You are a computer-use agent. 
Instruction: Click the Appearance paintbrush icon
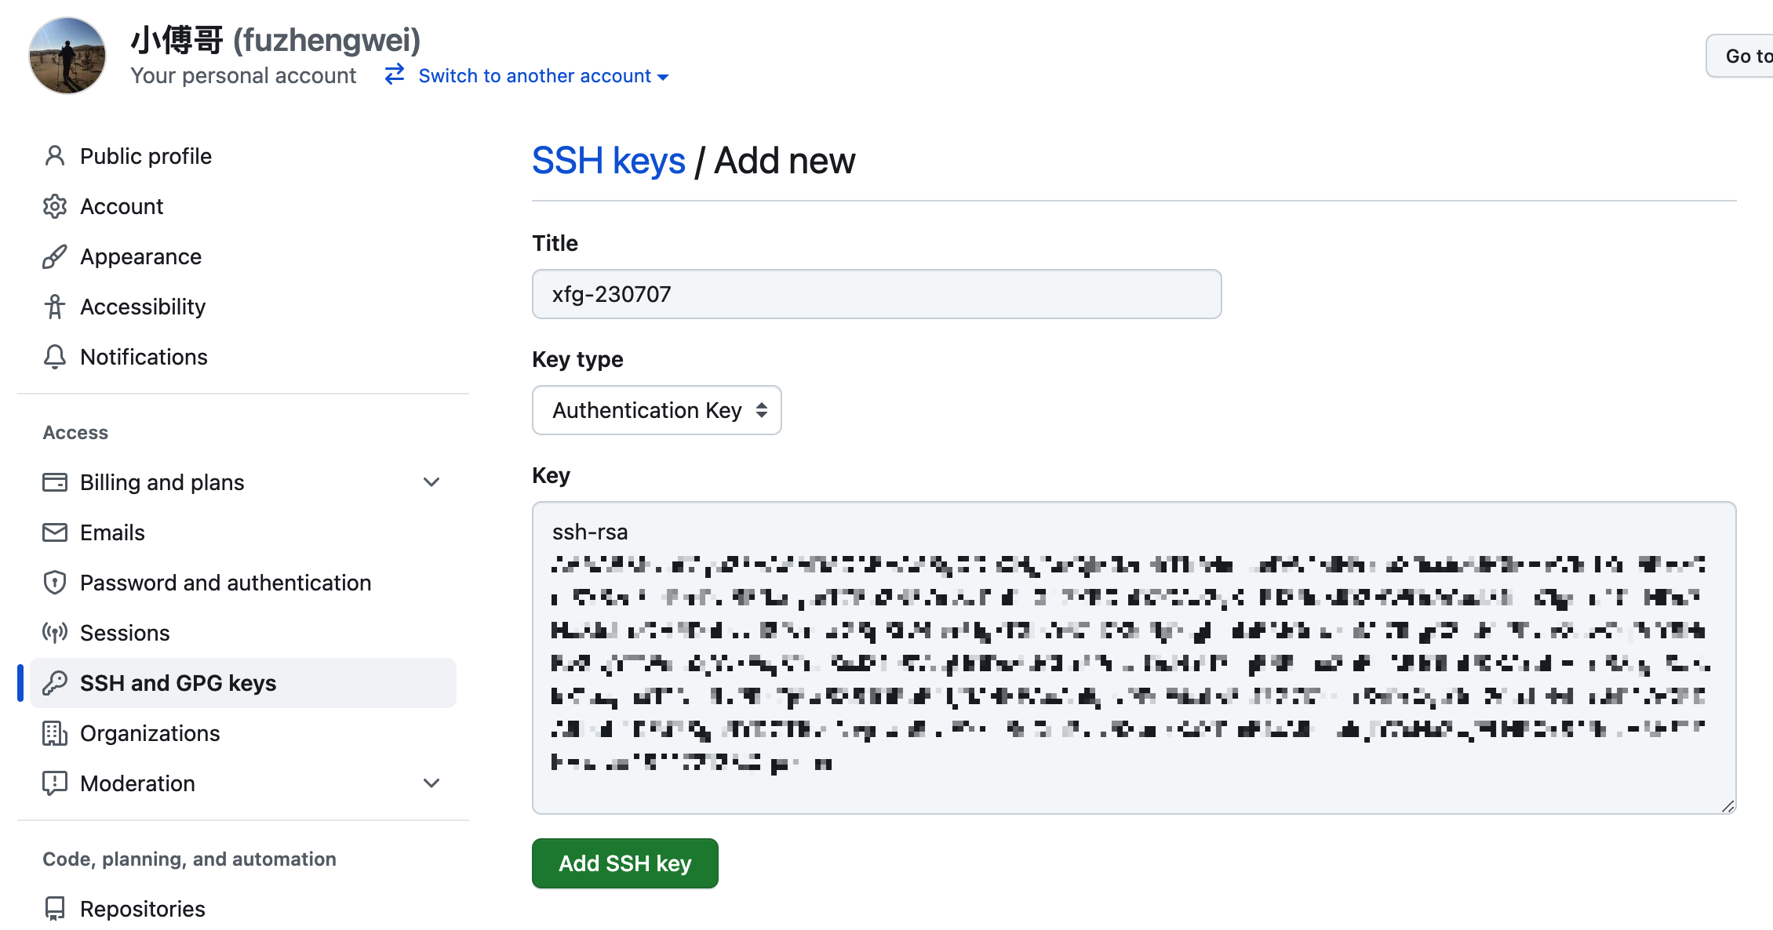pos(55,256)
